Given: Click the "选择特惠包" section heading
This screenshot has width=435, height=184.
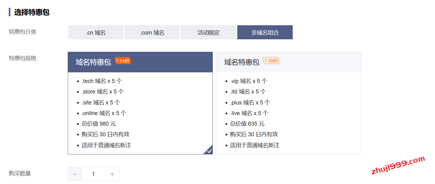Looking at the screenshot, I should click(32, 12).
